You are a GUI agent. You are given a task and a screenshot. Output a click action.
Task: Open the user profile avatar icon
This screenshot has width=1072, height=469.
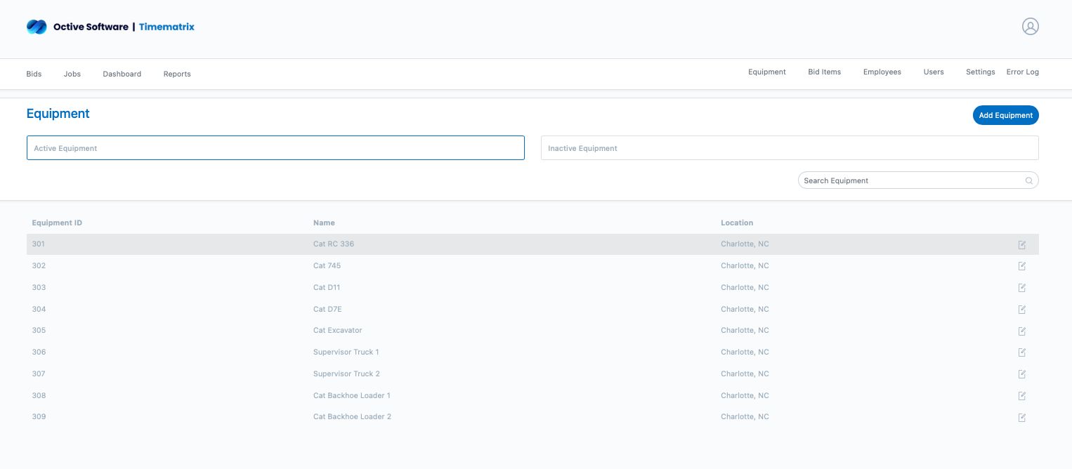coord(1030,27)
